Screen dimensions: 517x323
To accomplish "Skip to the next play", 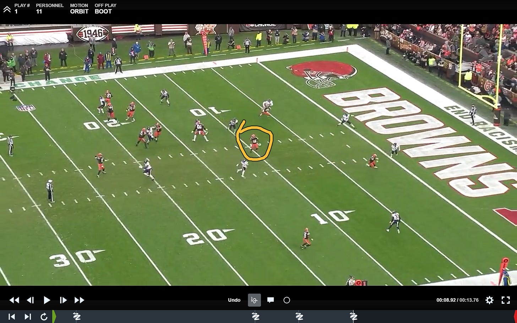I will coord(28,317).
